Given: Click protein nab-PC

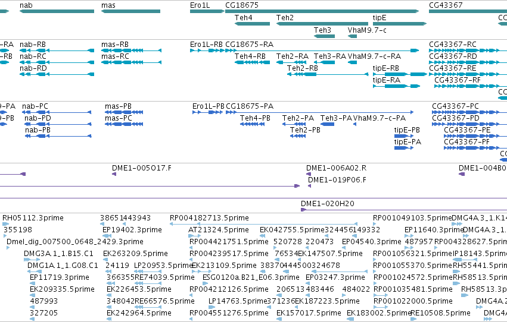Looking at the screenshot, I should 57,112.
